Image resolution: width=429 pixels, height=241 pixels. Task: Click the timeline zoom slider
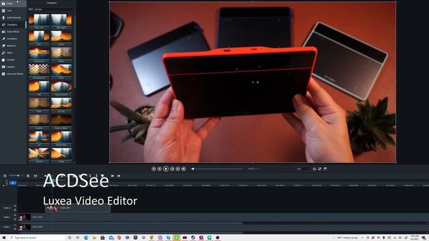(17, 175)
